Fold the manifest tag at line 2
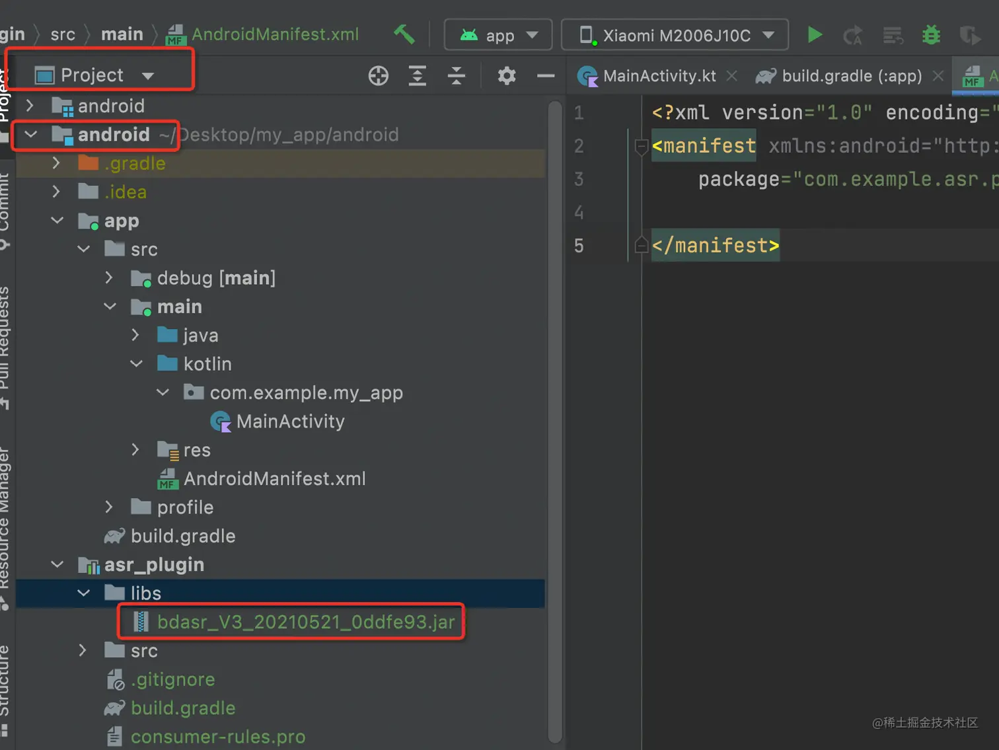The width and height of the screenshot is (999, 750). coord(640,146)
